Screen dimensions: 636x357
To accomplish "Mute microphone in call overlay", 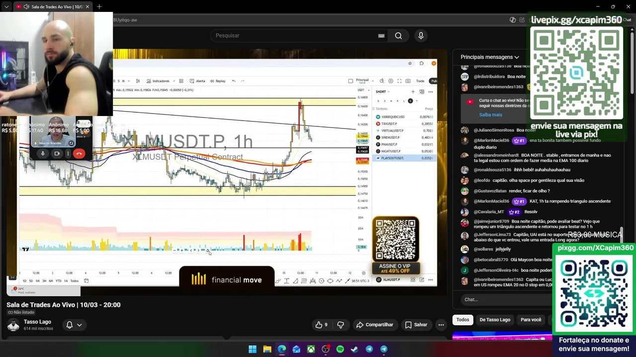I will click(43, 154).
